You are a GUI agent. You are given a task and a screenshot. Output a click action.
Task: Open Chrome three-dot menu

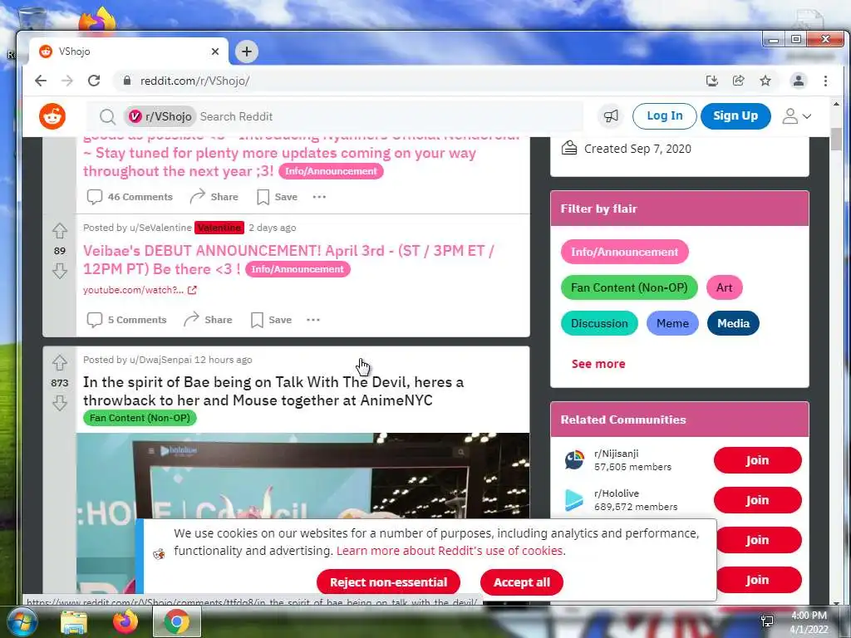tap(825, 81)
